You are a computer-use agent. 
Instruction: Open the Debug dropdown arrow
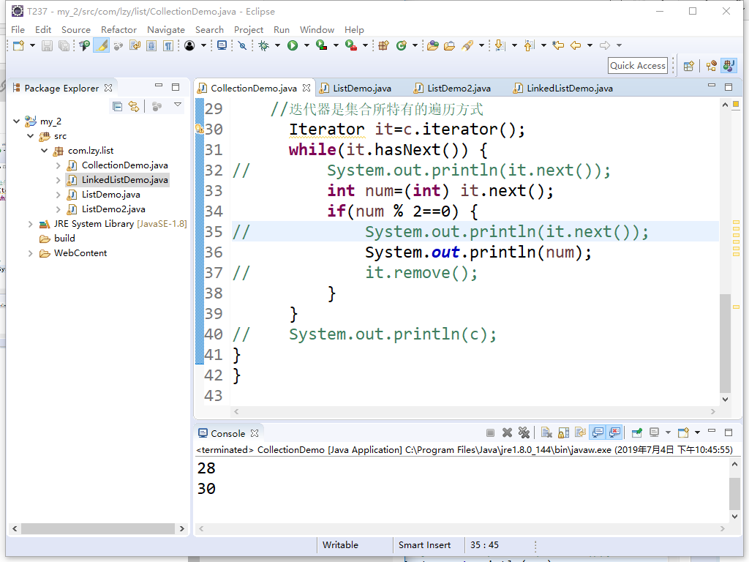(277, 45)
